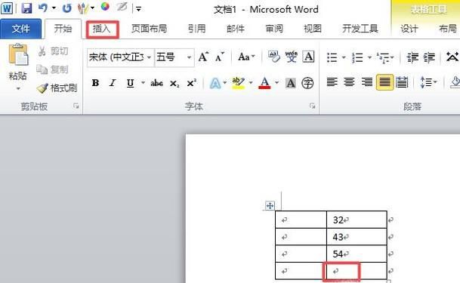Toggle Bold formatting
This screenshot has width=460, height=283.
pyautogui.click(x=95, y=83)
